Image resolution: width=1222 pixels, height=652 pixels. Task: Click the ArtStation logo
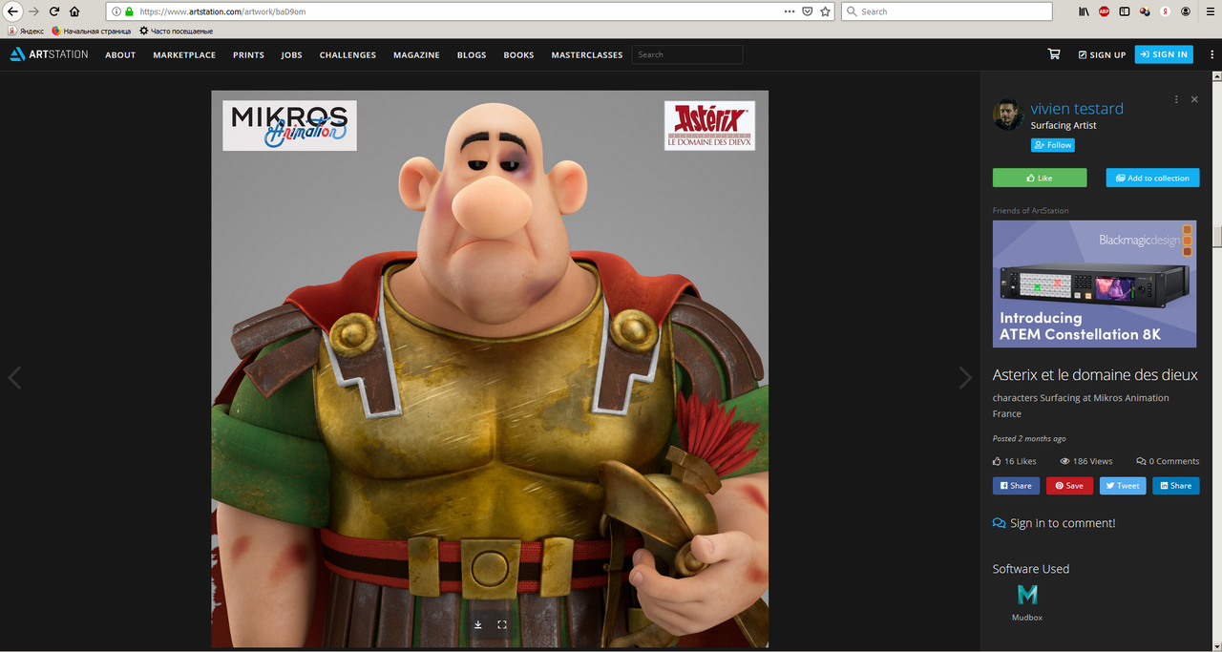49,54
